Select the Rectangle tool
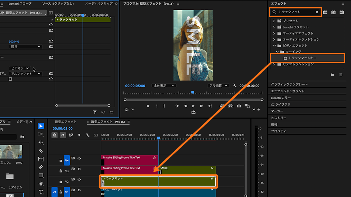 [41, 175]
